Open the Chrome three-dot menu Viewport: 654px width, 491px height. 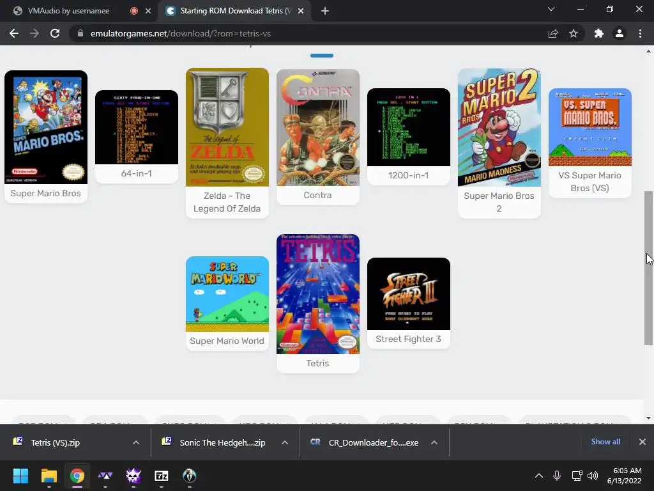click(x=640, y=33)
